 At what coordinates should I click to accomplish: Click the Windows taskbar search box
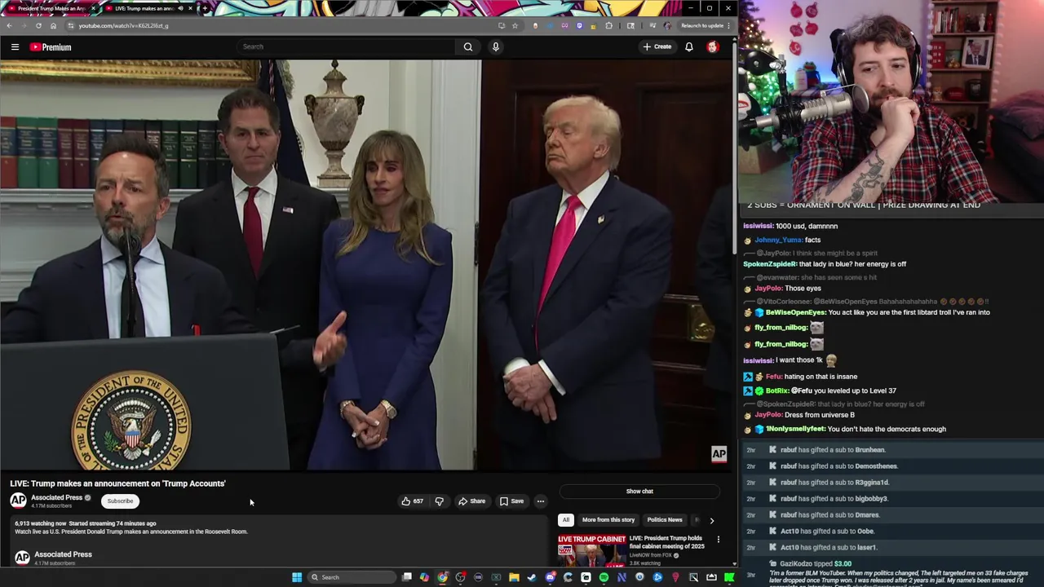click(350, 577)
